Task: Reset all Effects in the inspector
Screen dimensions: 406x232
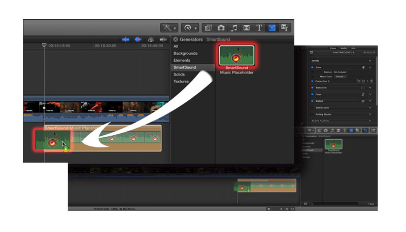Action: (370, 61)
